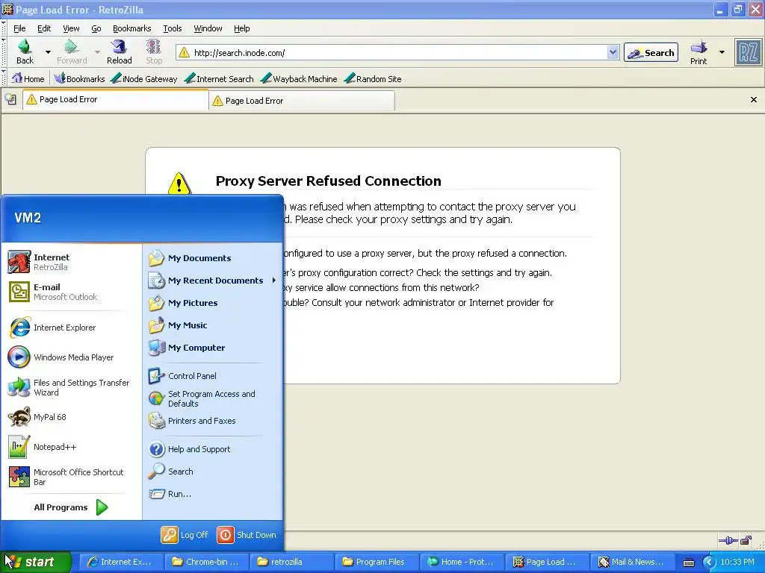Open Help and Support
Screen dimensions: 765x573
tap(212, 449)
